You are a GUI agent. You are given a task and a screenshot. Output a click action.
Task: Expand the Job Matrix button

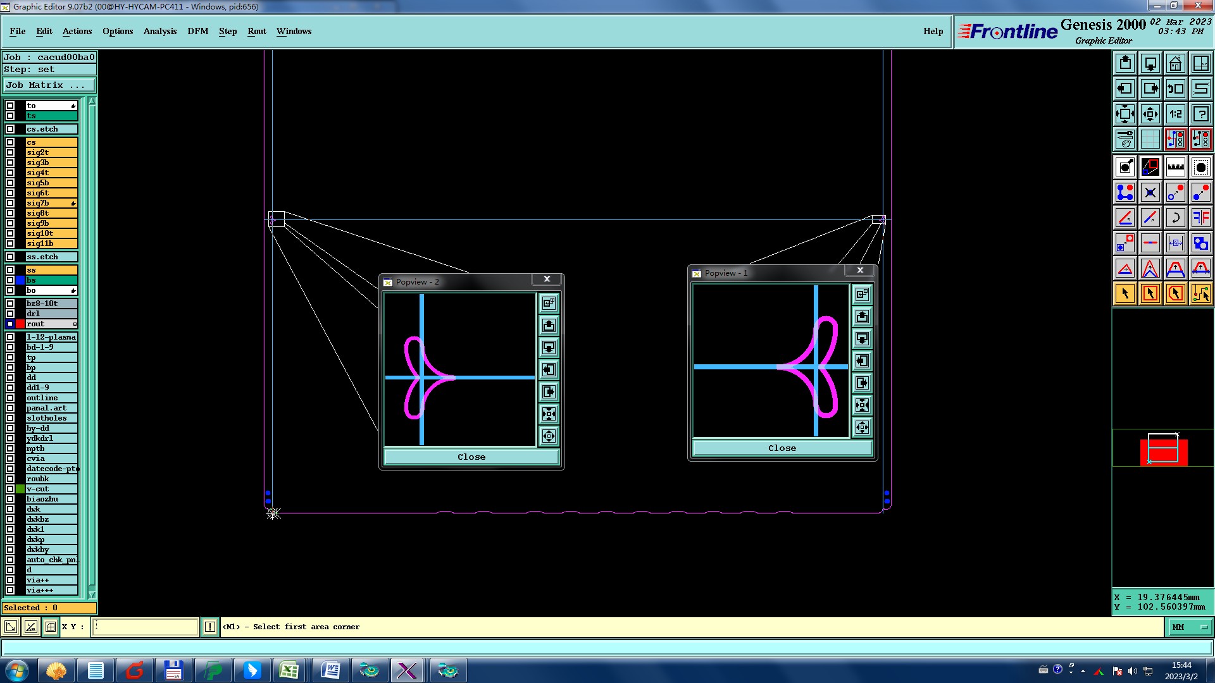pyautogui.click(x=49, y=85)
